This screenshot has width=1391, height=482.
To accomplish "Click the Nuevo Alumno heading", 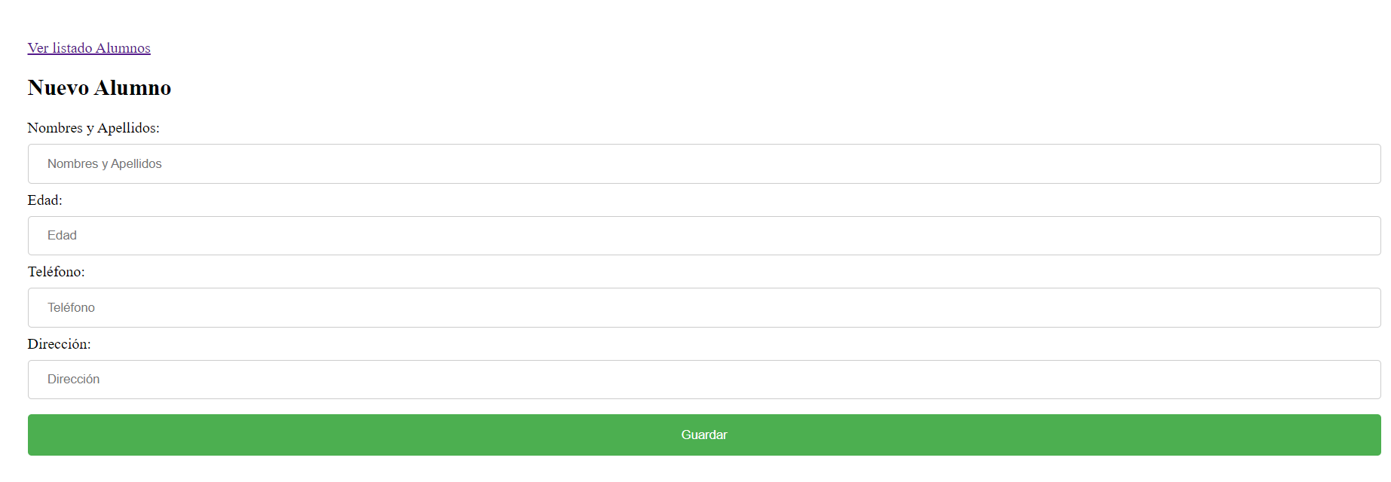I will pyautogui.click(x=100, y=88).
